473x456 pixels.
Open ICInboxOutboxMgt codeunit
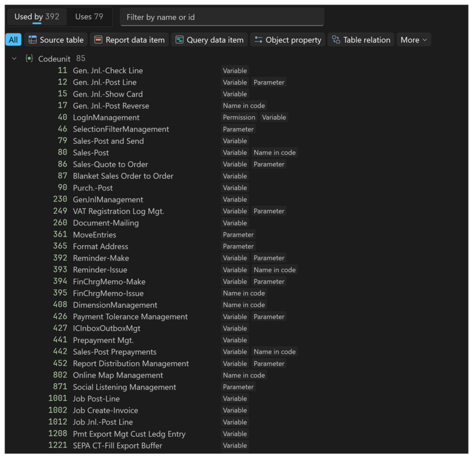pyautogui.click(x=106, y=329)
